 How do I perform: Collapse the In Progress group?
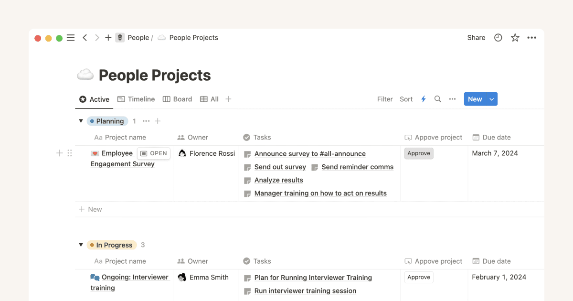[x=81, y=245]
